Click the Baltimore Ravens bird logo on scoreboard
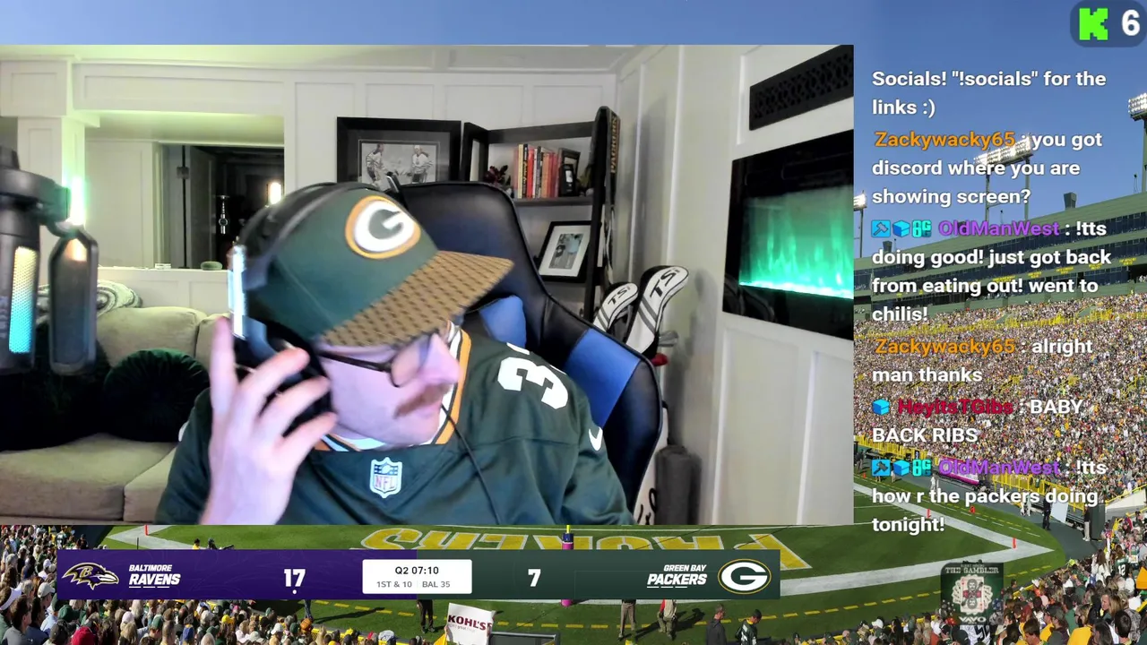Viewport: 1147px width, 645px height. pos(90,575)
